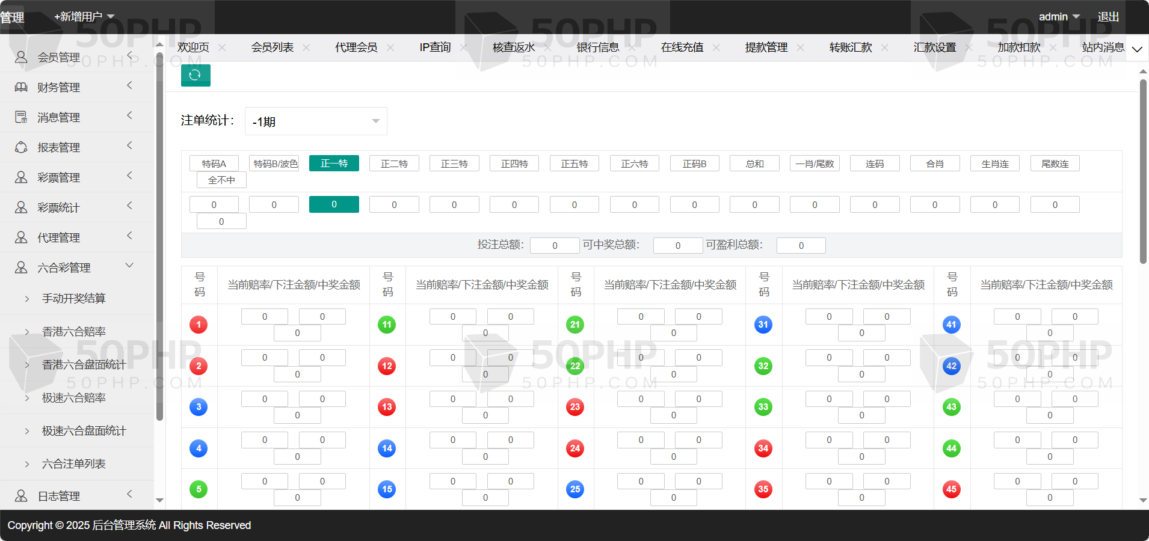Click the green refresh icon button
Viewport: 1149px width, 541px height.
pos(196,75)
